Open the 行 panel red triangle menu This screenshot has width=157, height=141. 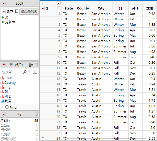(x=4, y=114)
